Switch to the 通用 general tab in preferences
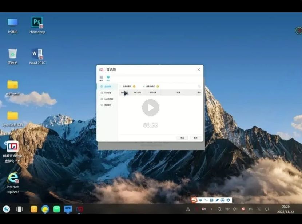The height and width of the screenshot is (224, 302). click(101, 78)
